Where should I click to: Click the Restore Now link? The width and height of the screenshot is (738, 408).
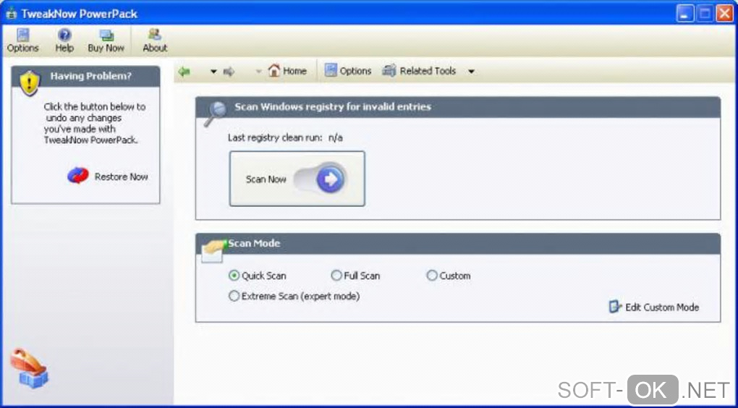point(122,177)
